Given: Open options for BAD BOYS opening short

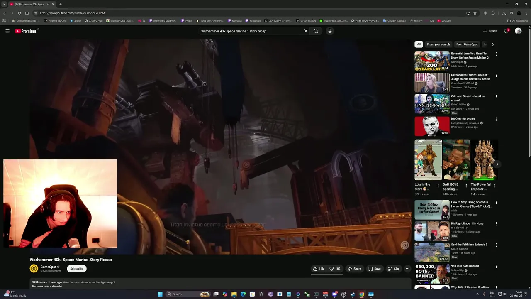Looking at the screenshot, I should 466,186.
